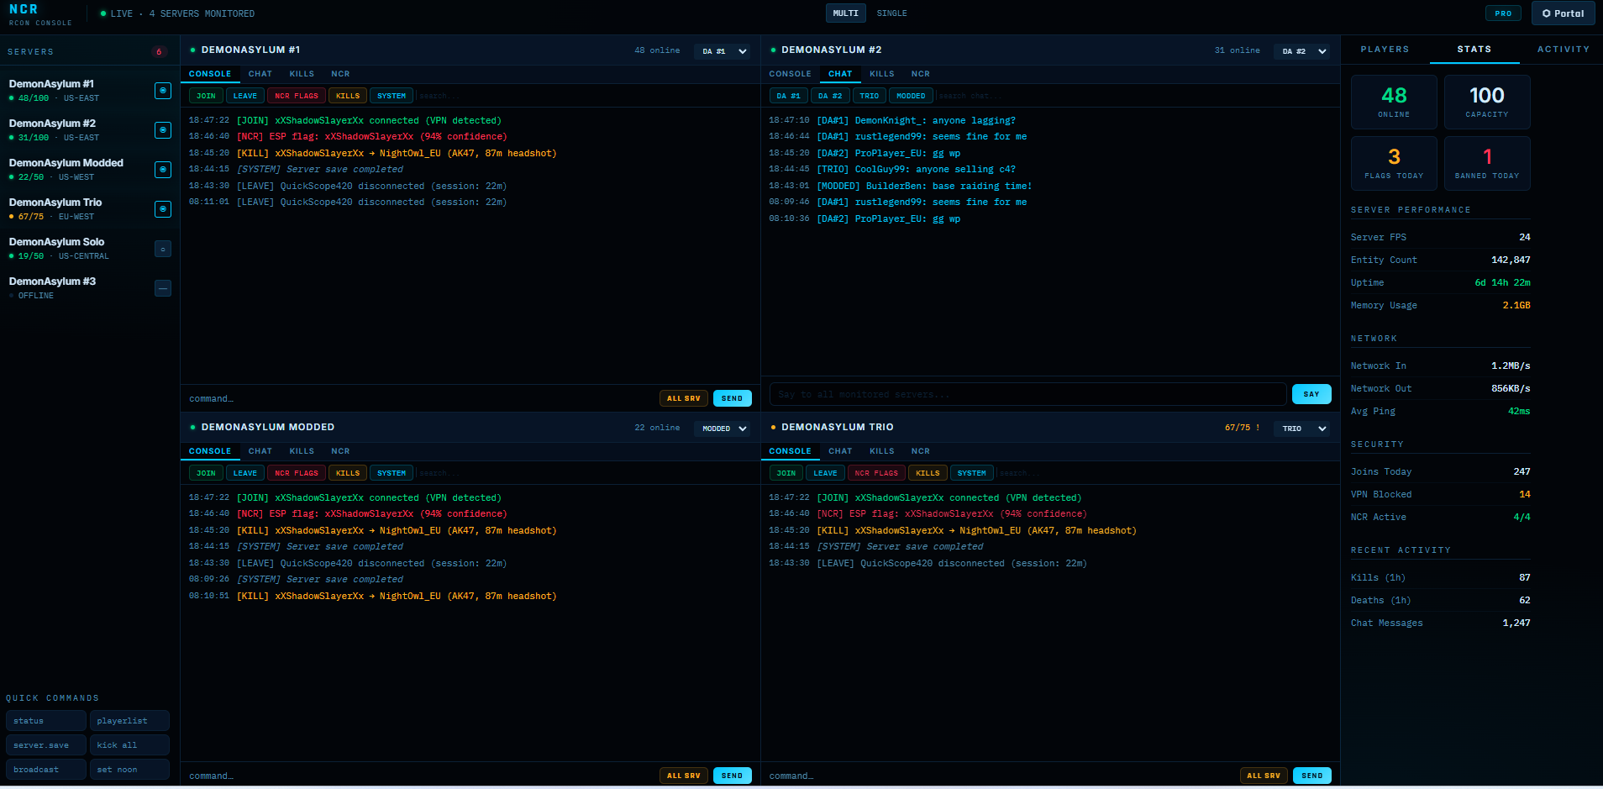Viewport: 1603px width, 789px height.
Task: Toggle SYSTEM filter in DemonAsylum #1 console
Action: click(x=392, y=96)
